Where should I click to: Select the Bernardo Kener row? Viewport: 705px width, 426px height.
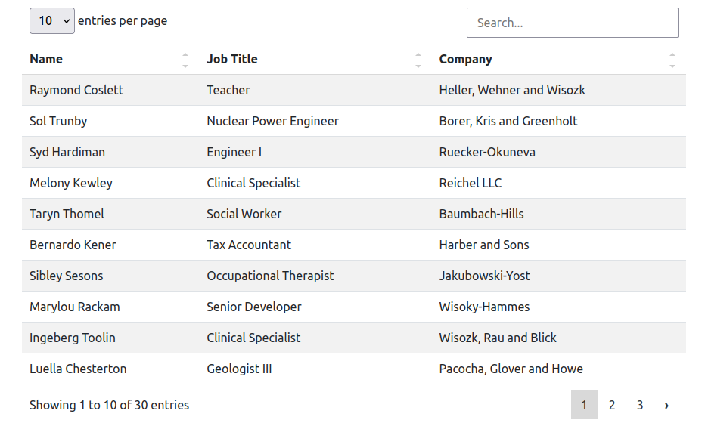point(354,245)
